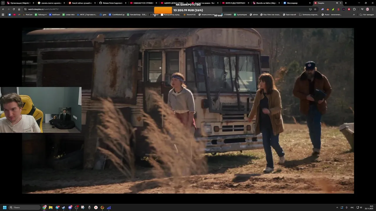
Task: Open Chrome from the taskbar
Action: [x=44, y=207]
